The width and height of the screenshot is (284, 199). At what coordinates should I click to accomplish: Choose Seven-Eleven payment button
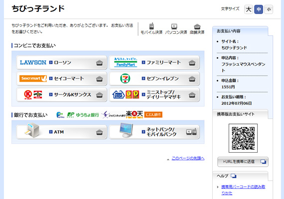click(x=154, y=79)
